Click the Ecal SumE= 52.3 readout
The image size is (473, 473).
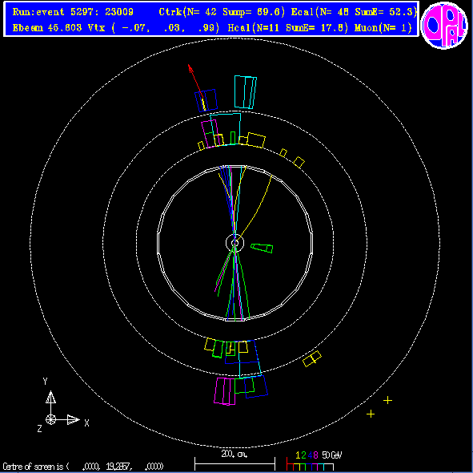point(354,12)
